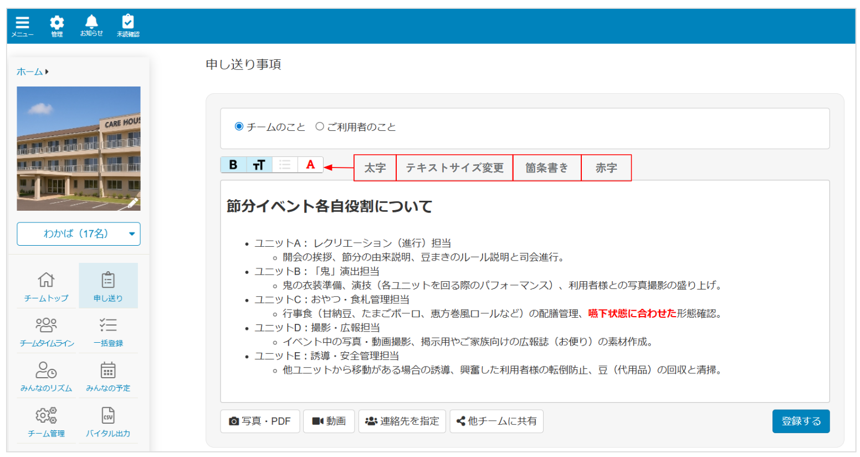
Task: Click text ユニットB：「鬼」演出担当
Action: coord(317,271)
